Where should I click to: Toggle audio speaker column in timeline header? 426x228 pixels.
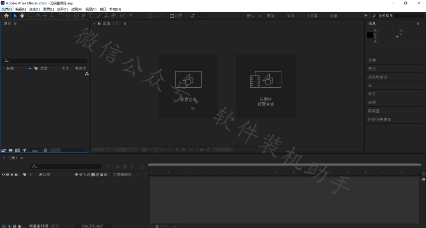(7, 175)
